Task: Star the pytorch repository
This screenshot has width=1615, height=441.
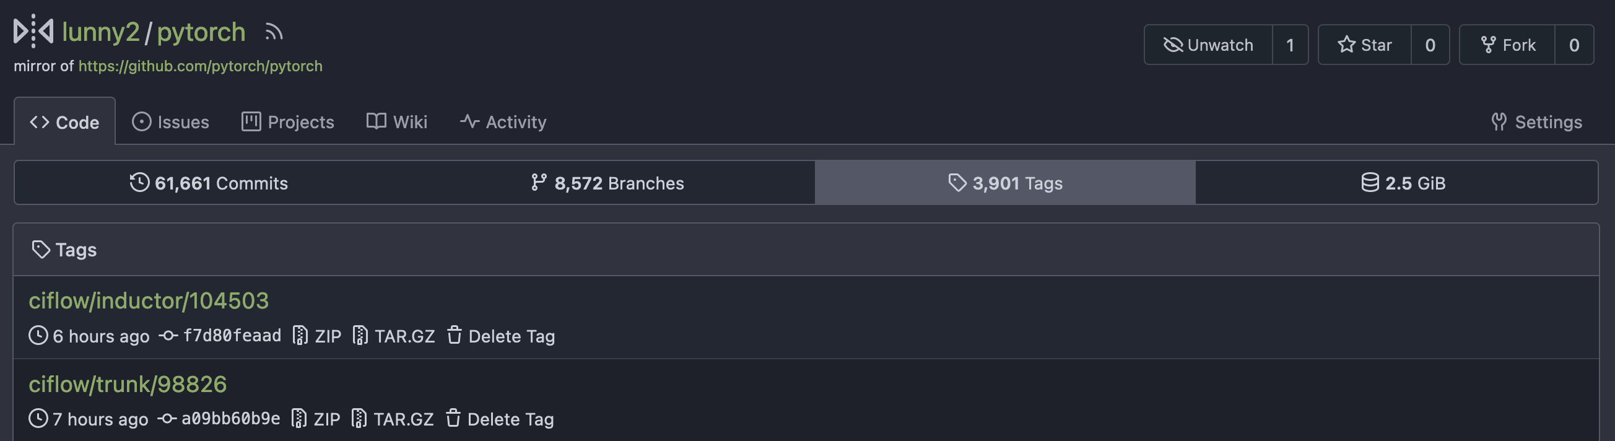Action: pyautogui.click(x=1364, y=45)
